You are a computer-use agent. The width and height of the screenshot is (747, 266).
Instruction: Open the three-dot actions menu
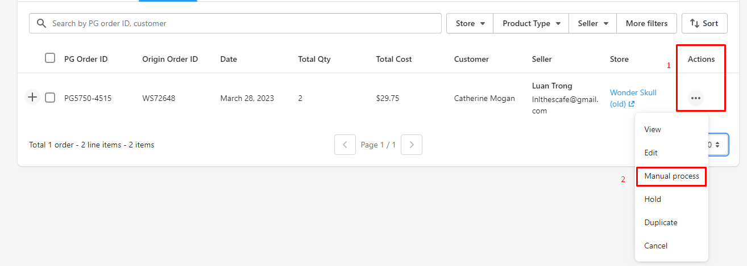[695, 98]
